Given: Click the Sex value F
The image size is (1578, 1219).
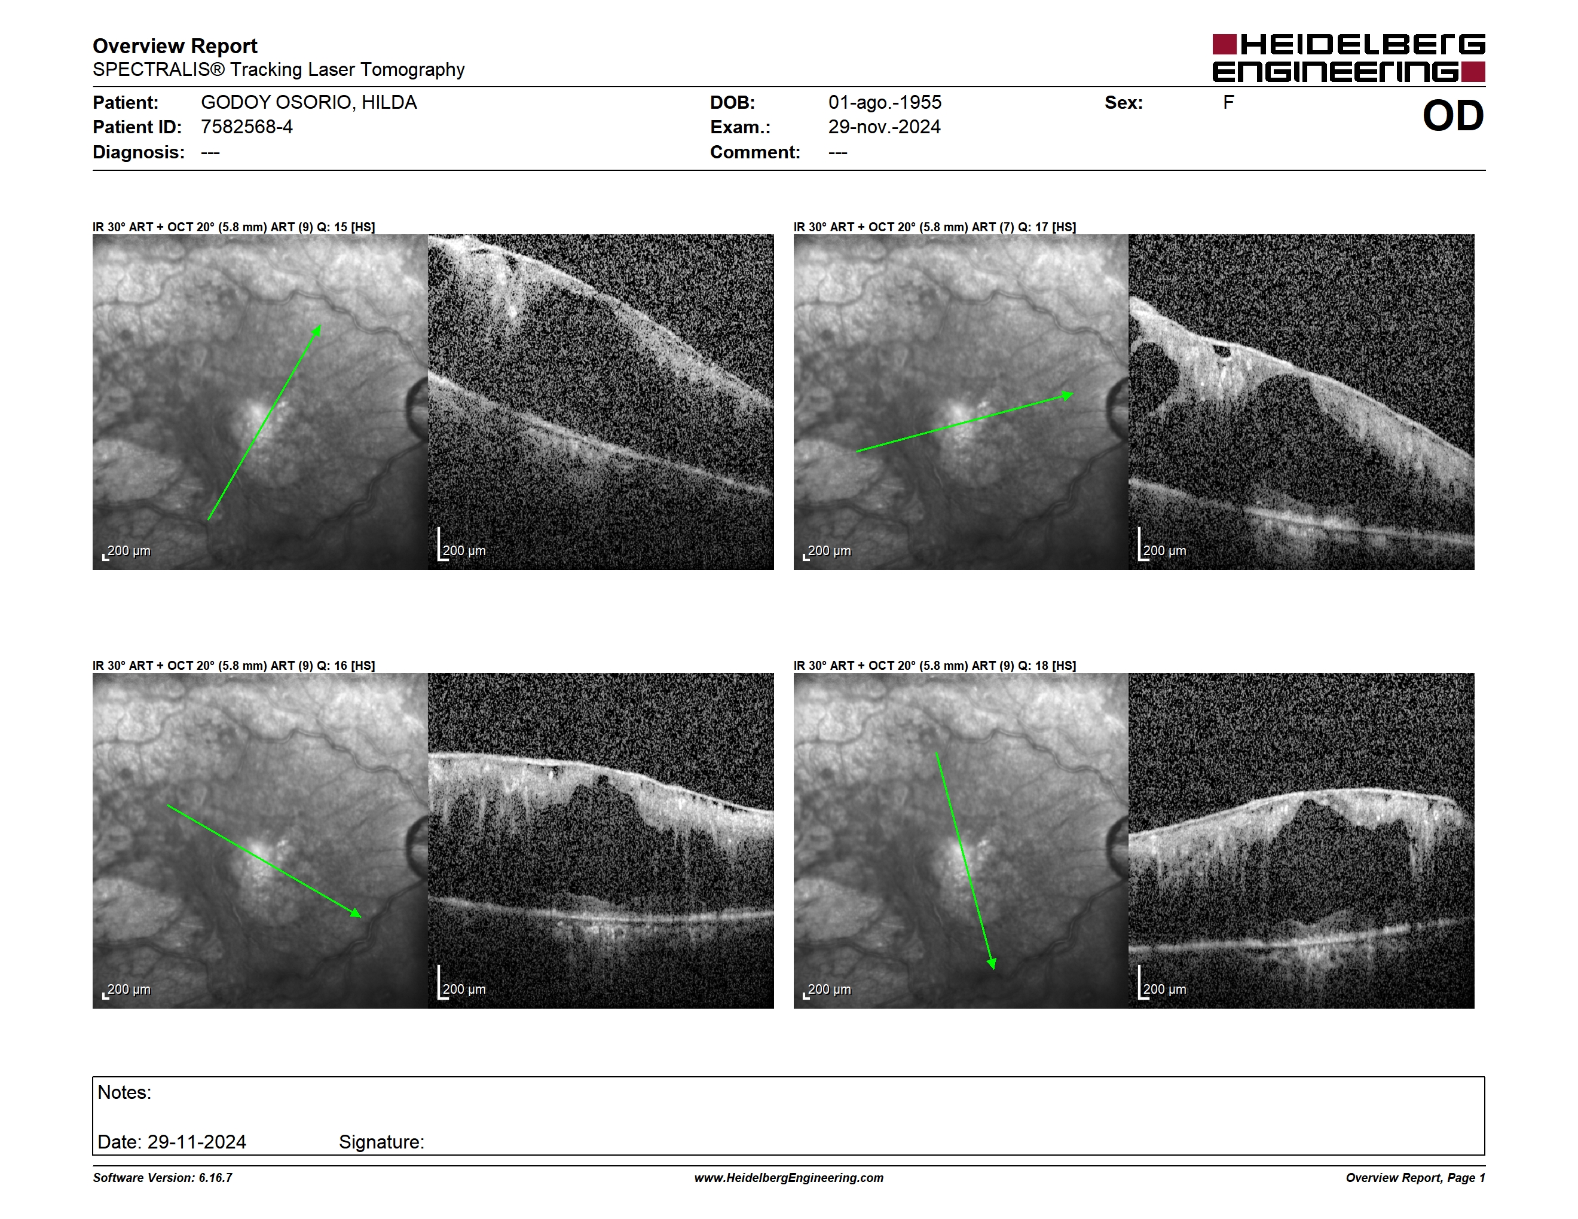Looking at the screenshot, I should [1228, 103].
